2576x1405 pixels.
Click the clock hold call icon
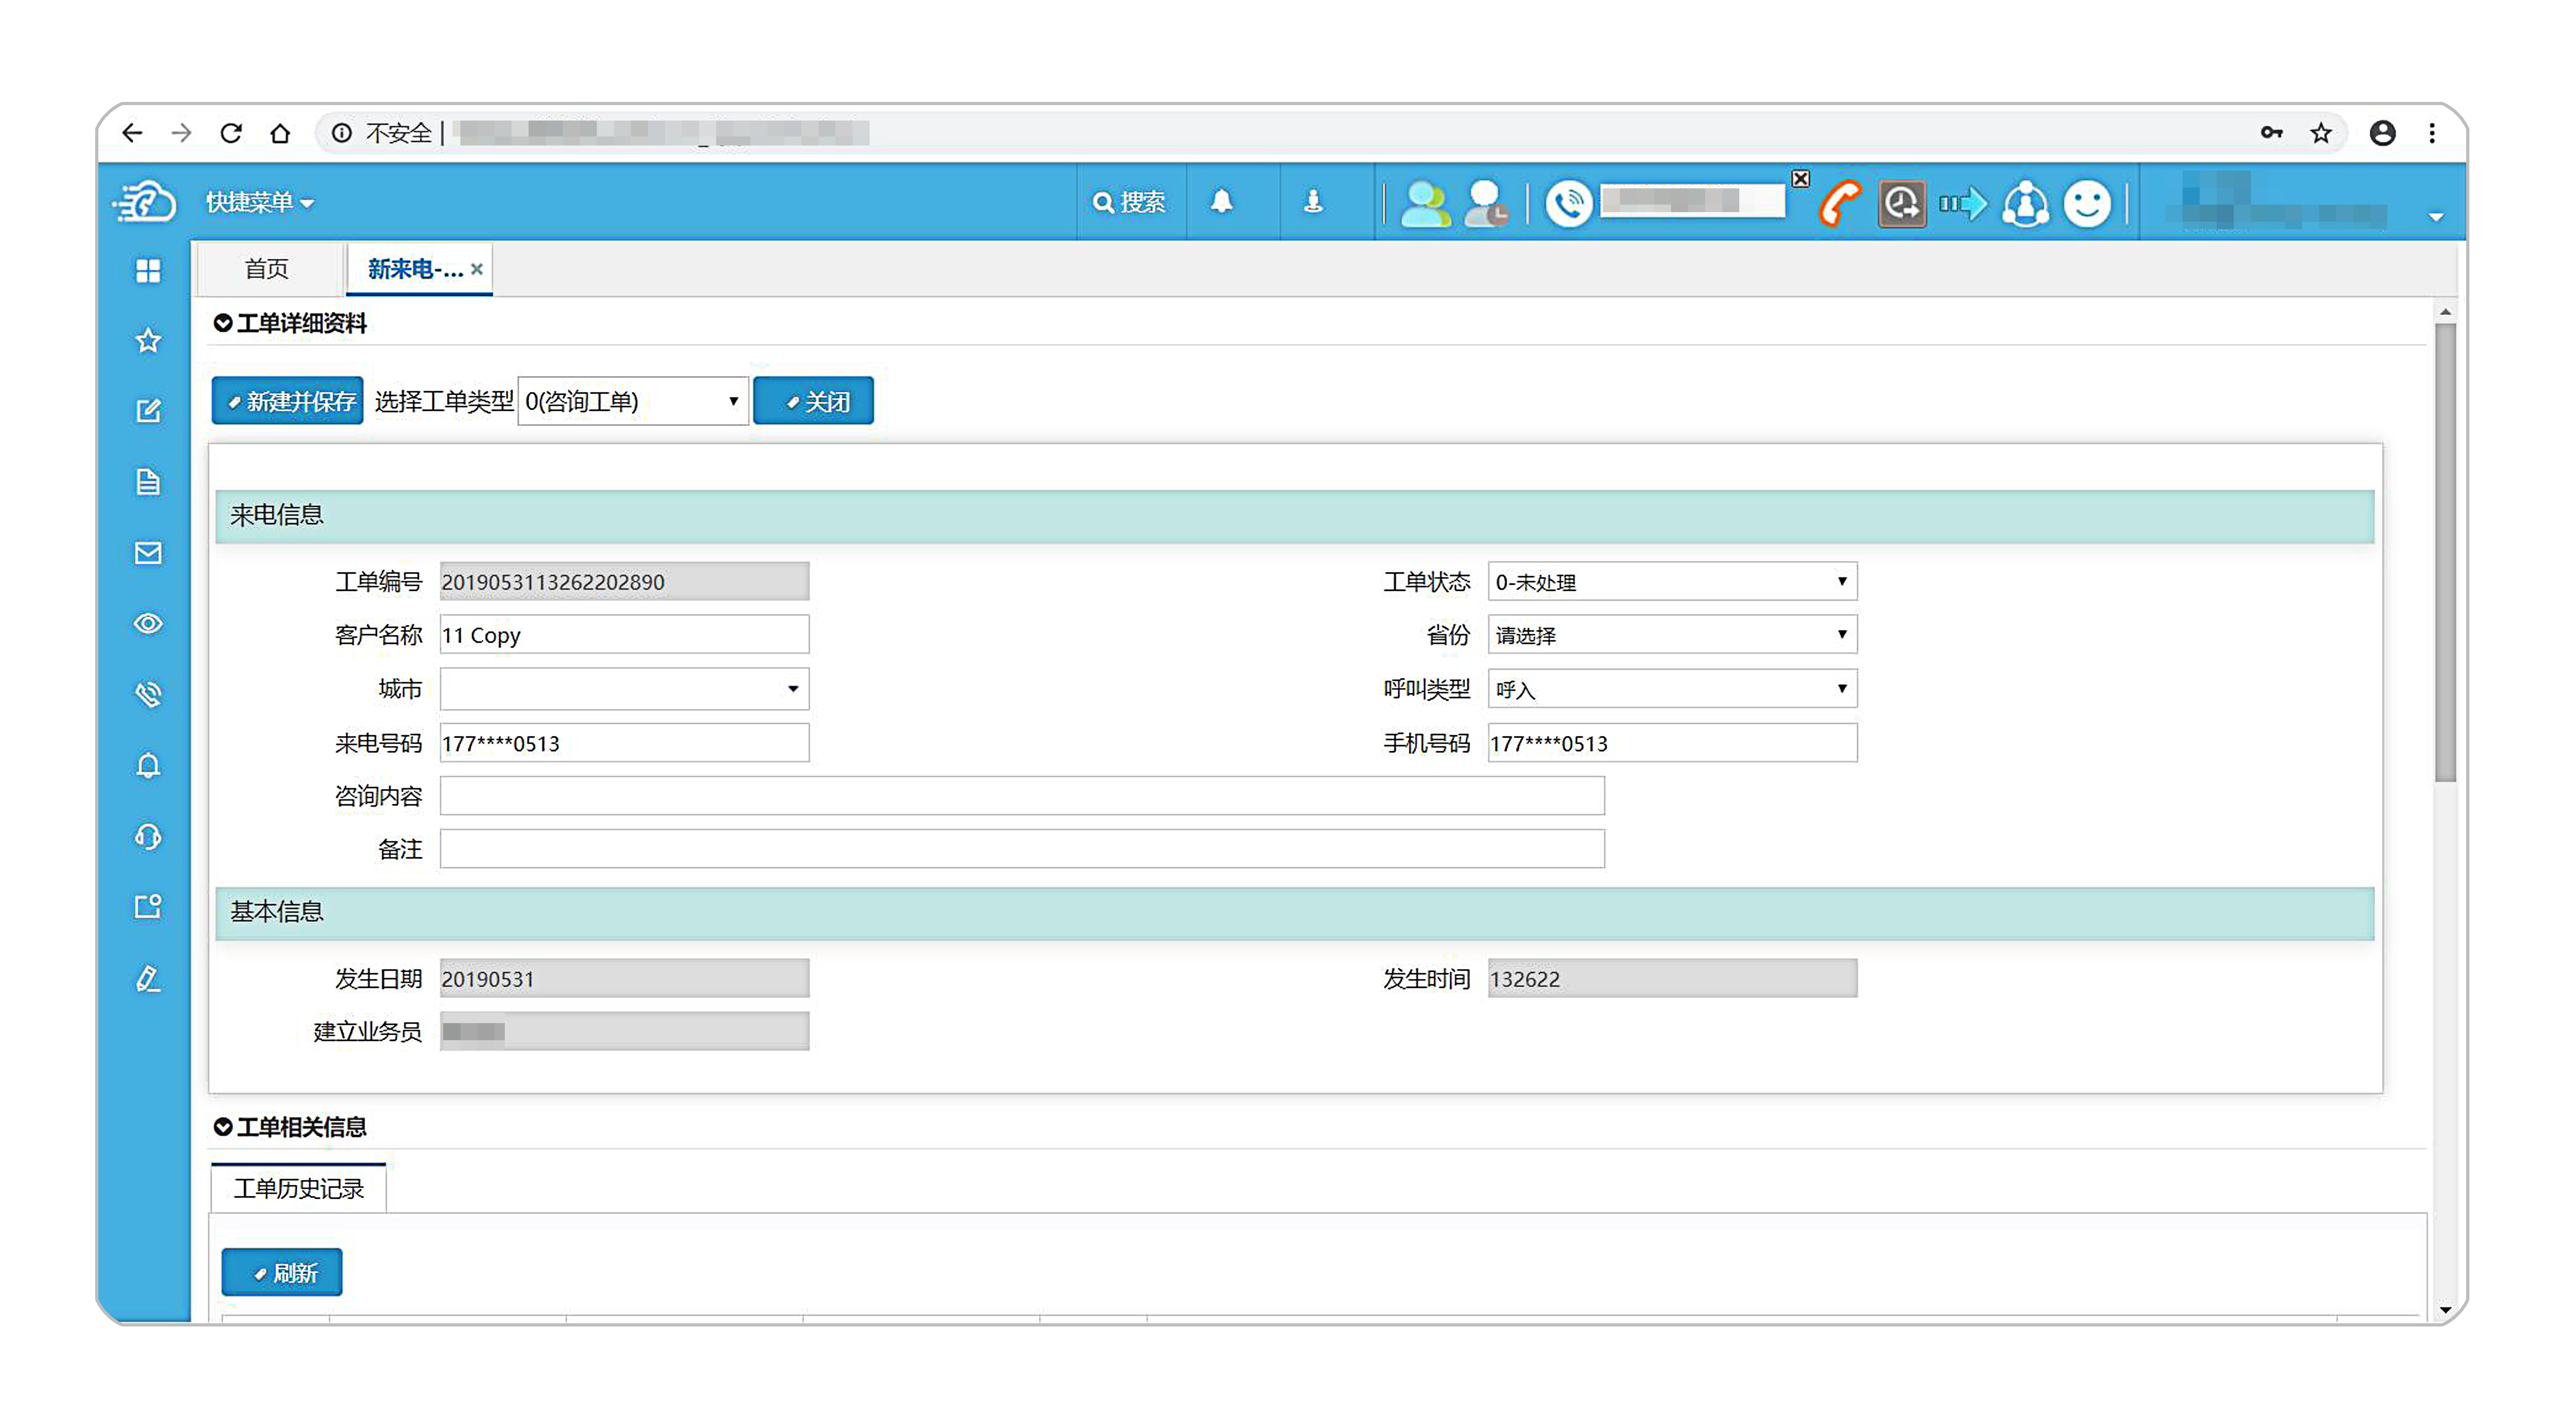(x=1901, y=203)
